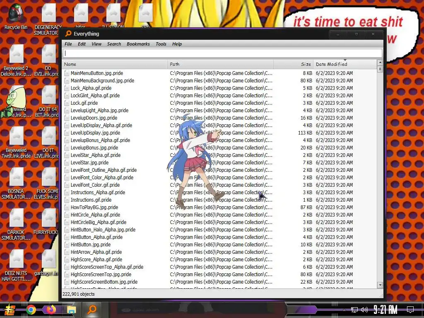Open the Help menu
This screenshot has width=424, height=318.
pyautogui.click(x=177, y=44)
